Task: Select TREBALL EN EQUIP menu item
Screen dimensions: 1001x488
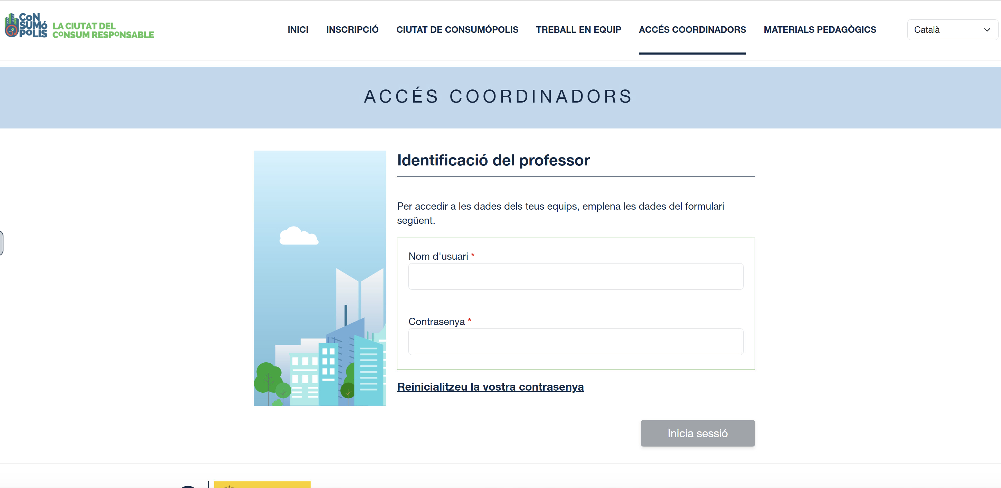Action: pos(578,30)
